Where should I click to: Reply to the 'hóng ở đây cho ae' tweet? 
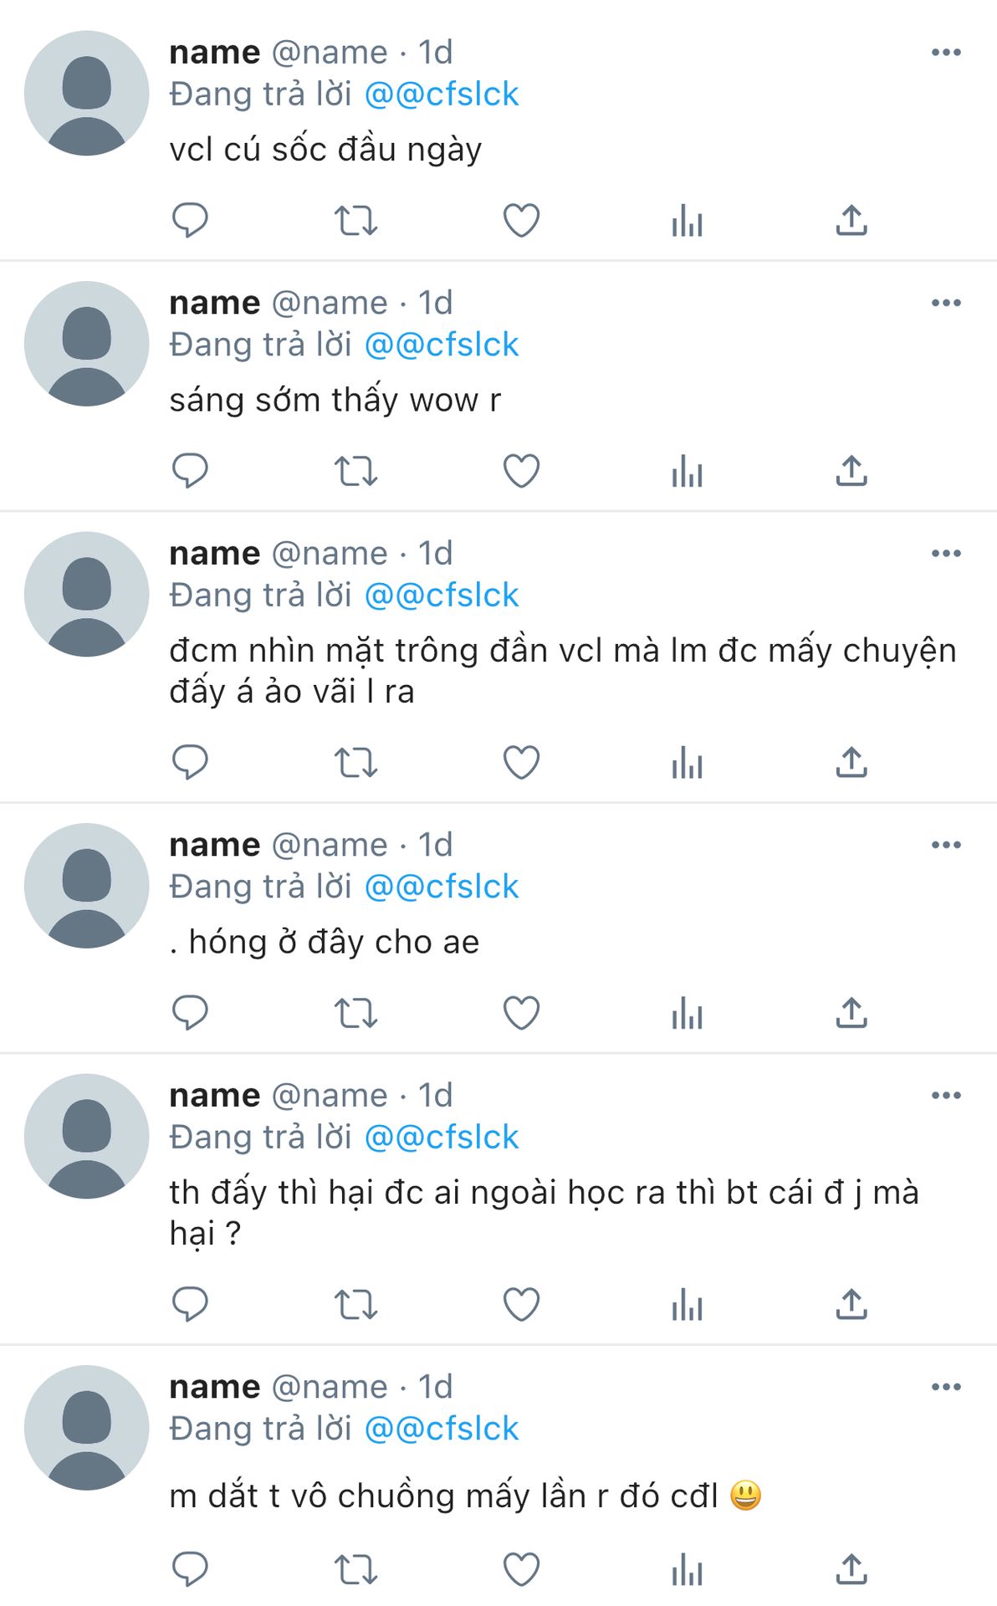click(x=190, y=1013)
